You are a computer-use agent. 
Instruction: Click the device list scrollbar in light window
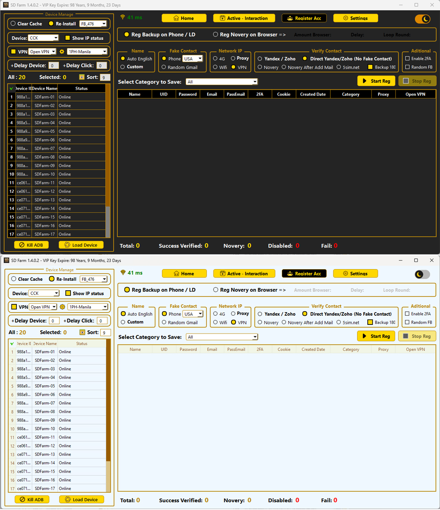point(108,411)
